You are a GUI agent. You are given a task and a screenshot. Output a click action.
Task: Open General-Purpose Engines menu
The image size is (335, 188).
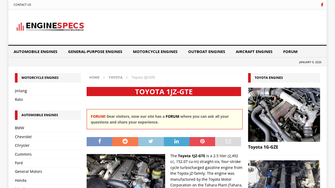pos(95,51)
